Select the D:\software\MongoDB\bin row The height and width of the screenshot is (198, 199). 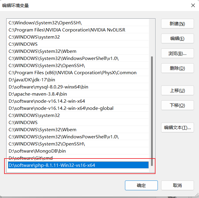(x=78, y=151)
